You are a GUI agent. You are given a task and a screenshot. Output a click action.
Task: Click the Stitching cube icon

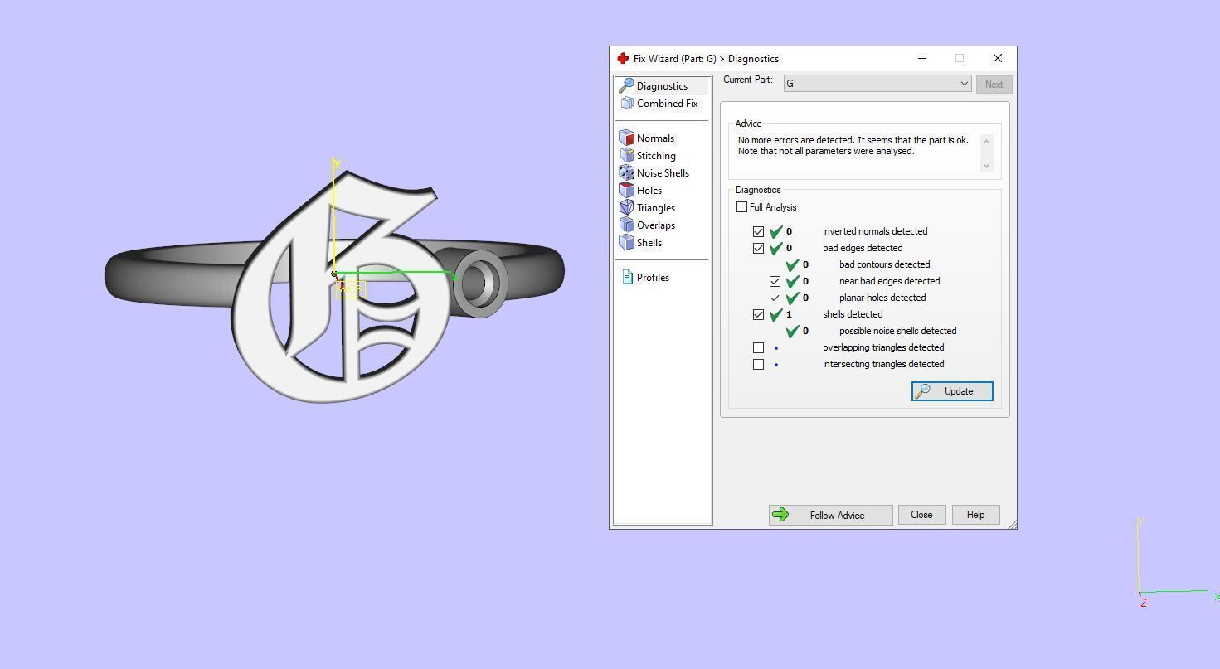(627, 156)
